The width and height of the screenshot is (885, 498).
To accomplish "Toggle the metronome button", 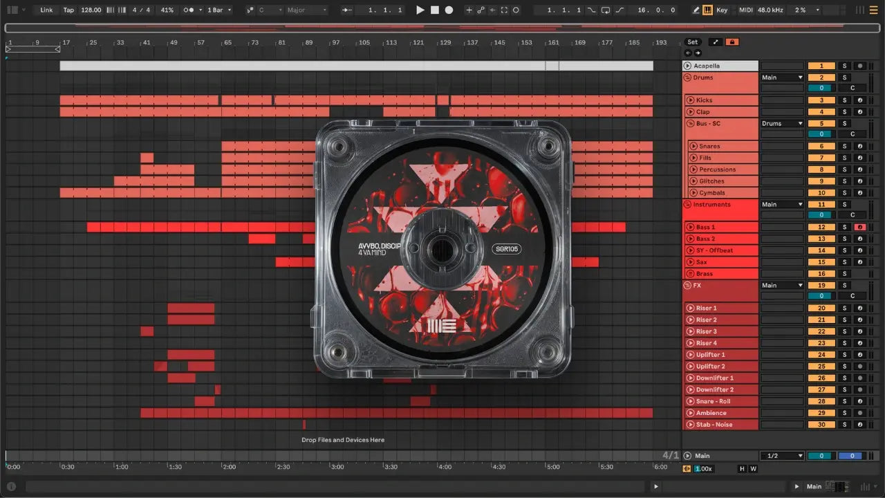I will 189,10.
